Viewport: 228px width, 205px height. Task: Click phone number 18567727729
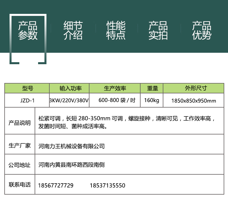point(56,185)
